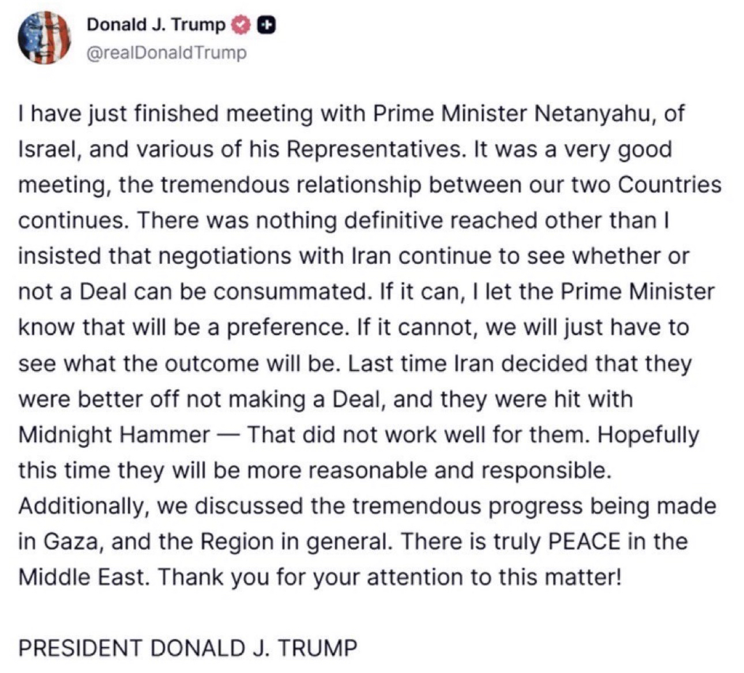This screenshot has width=744, height=673.
Task: Open Donald J. Trump's profile avatar
Action: coord(44,38)
